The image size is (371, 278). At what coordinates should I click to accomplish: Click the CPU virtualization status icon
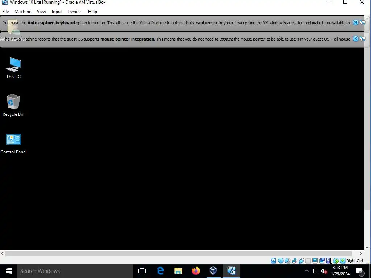coord(328,261)
